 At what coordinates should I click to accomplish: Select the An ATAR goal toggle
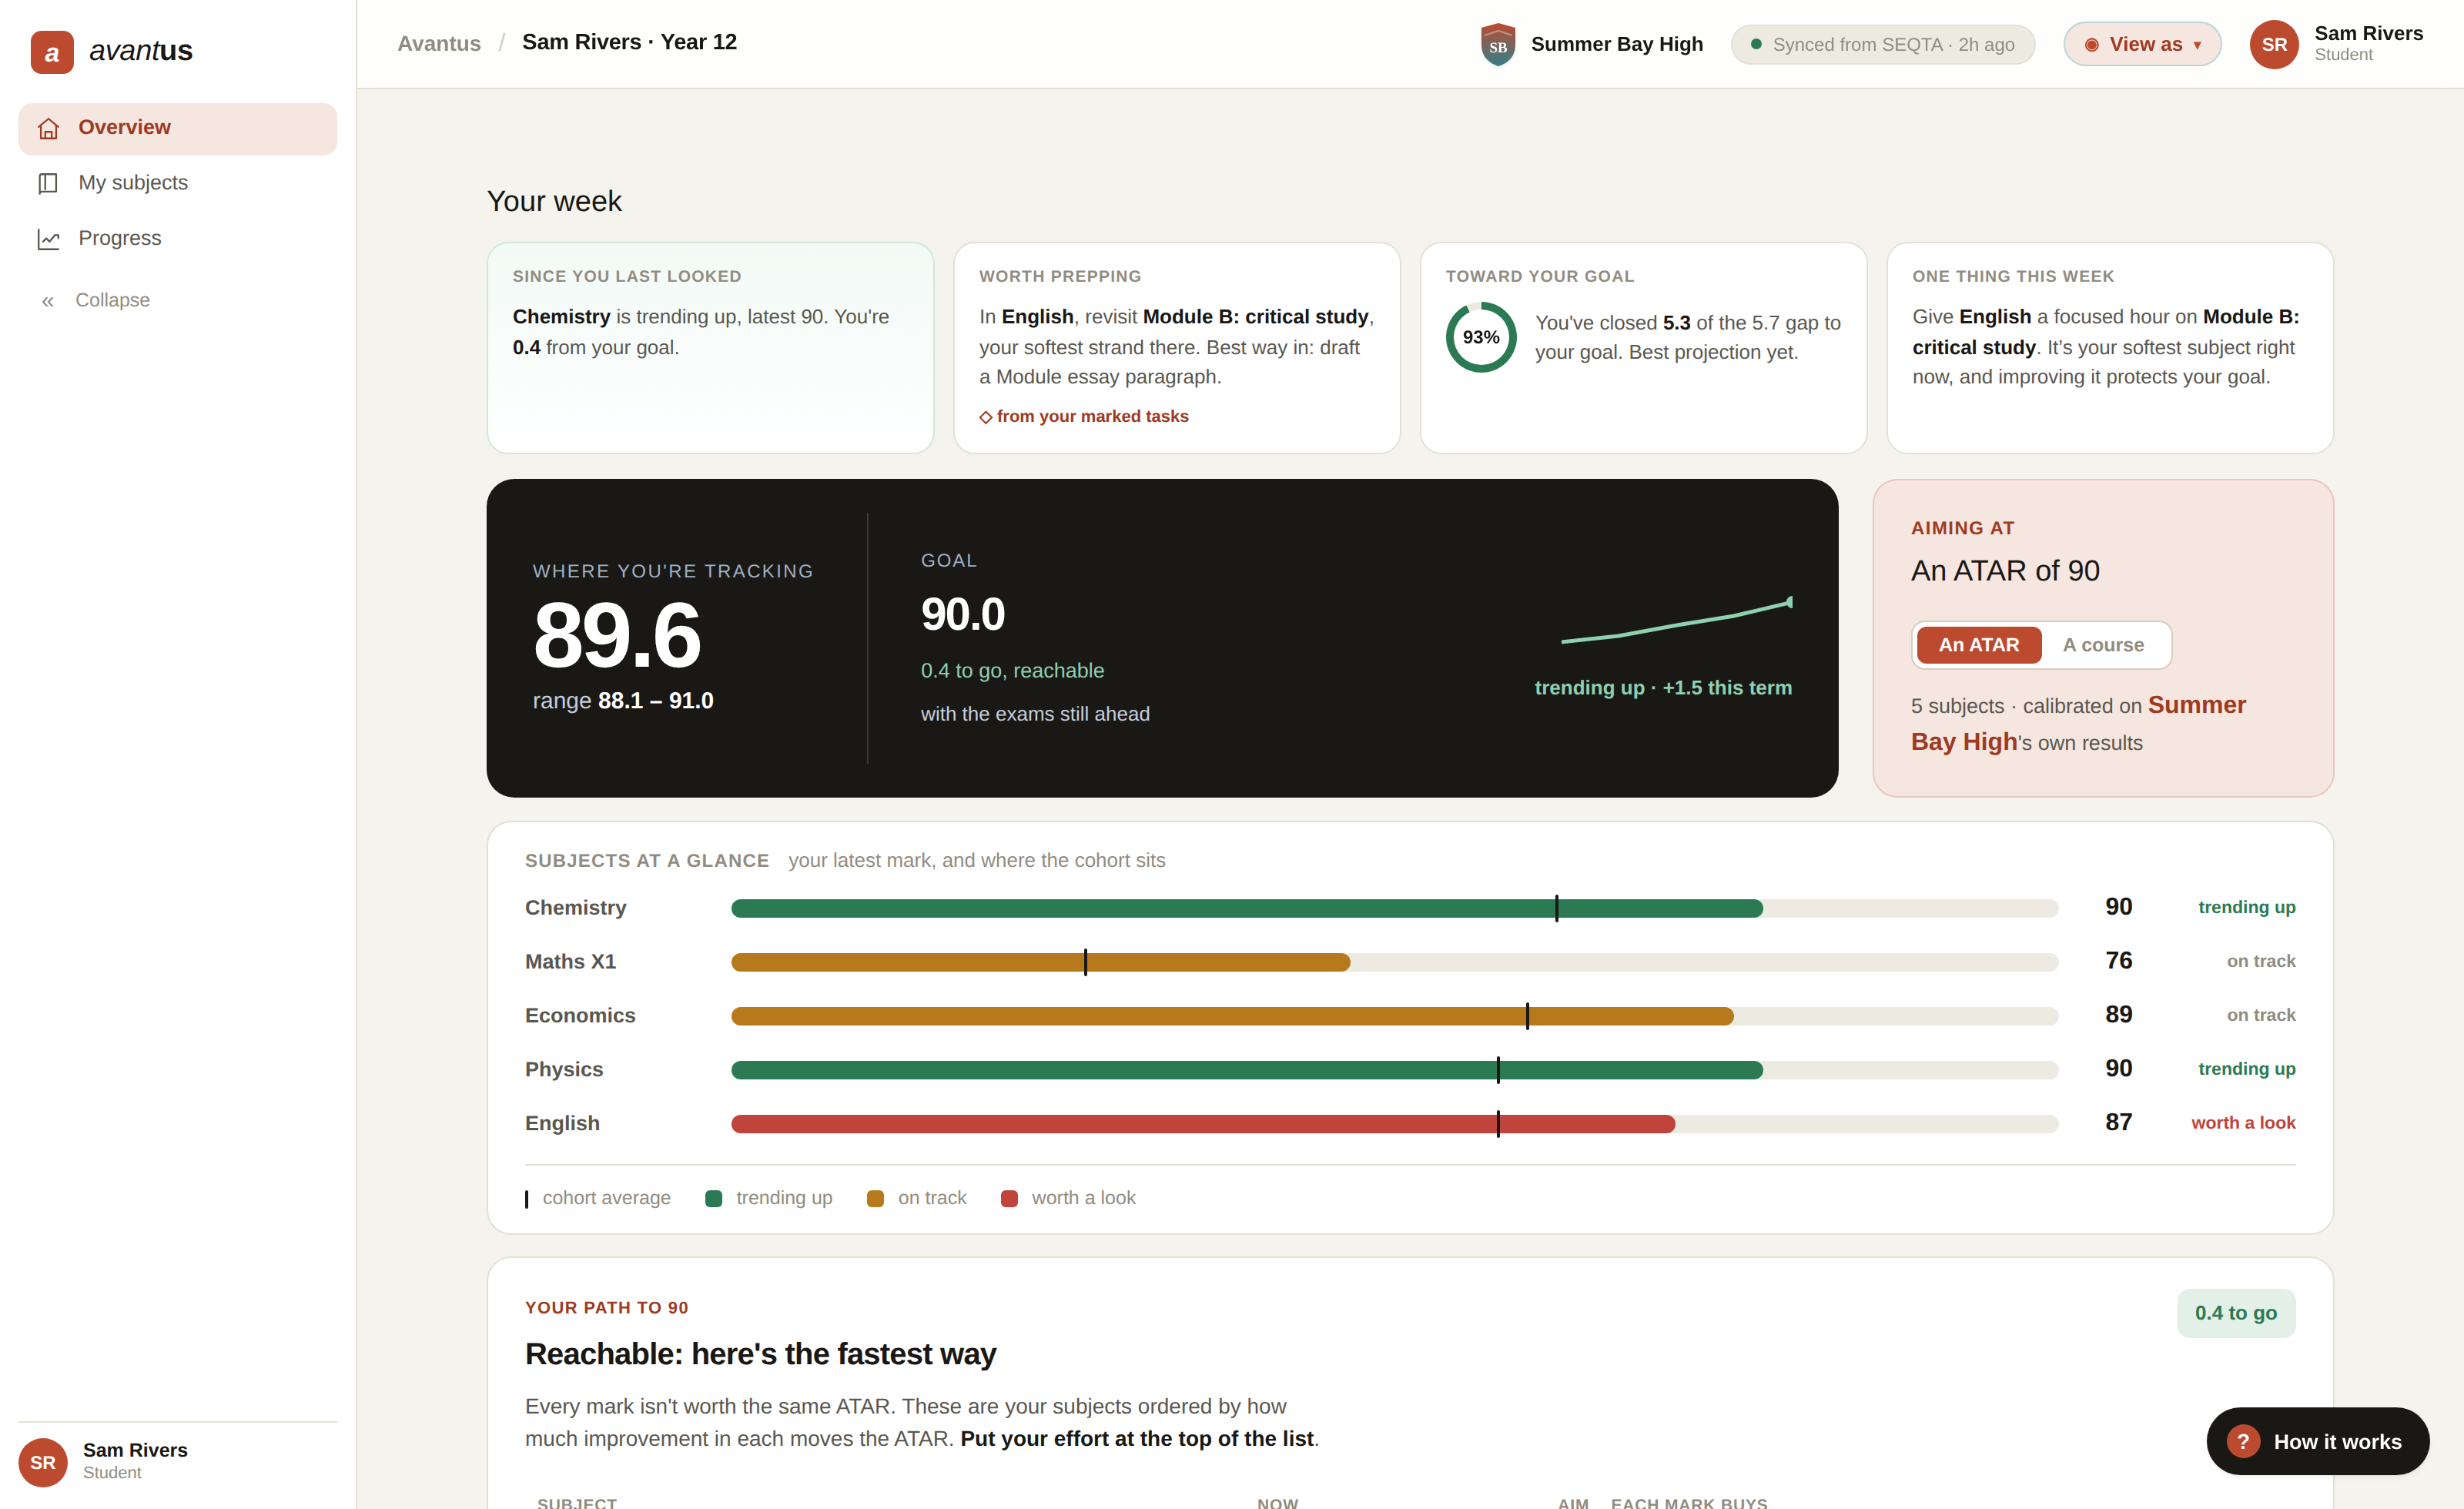click(1978, 645)
